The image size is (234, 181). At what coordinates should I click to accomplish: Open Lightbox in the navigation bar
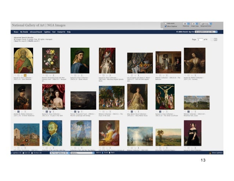pos(47,32)
